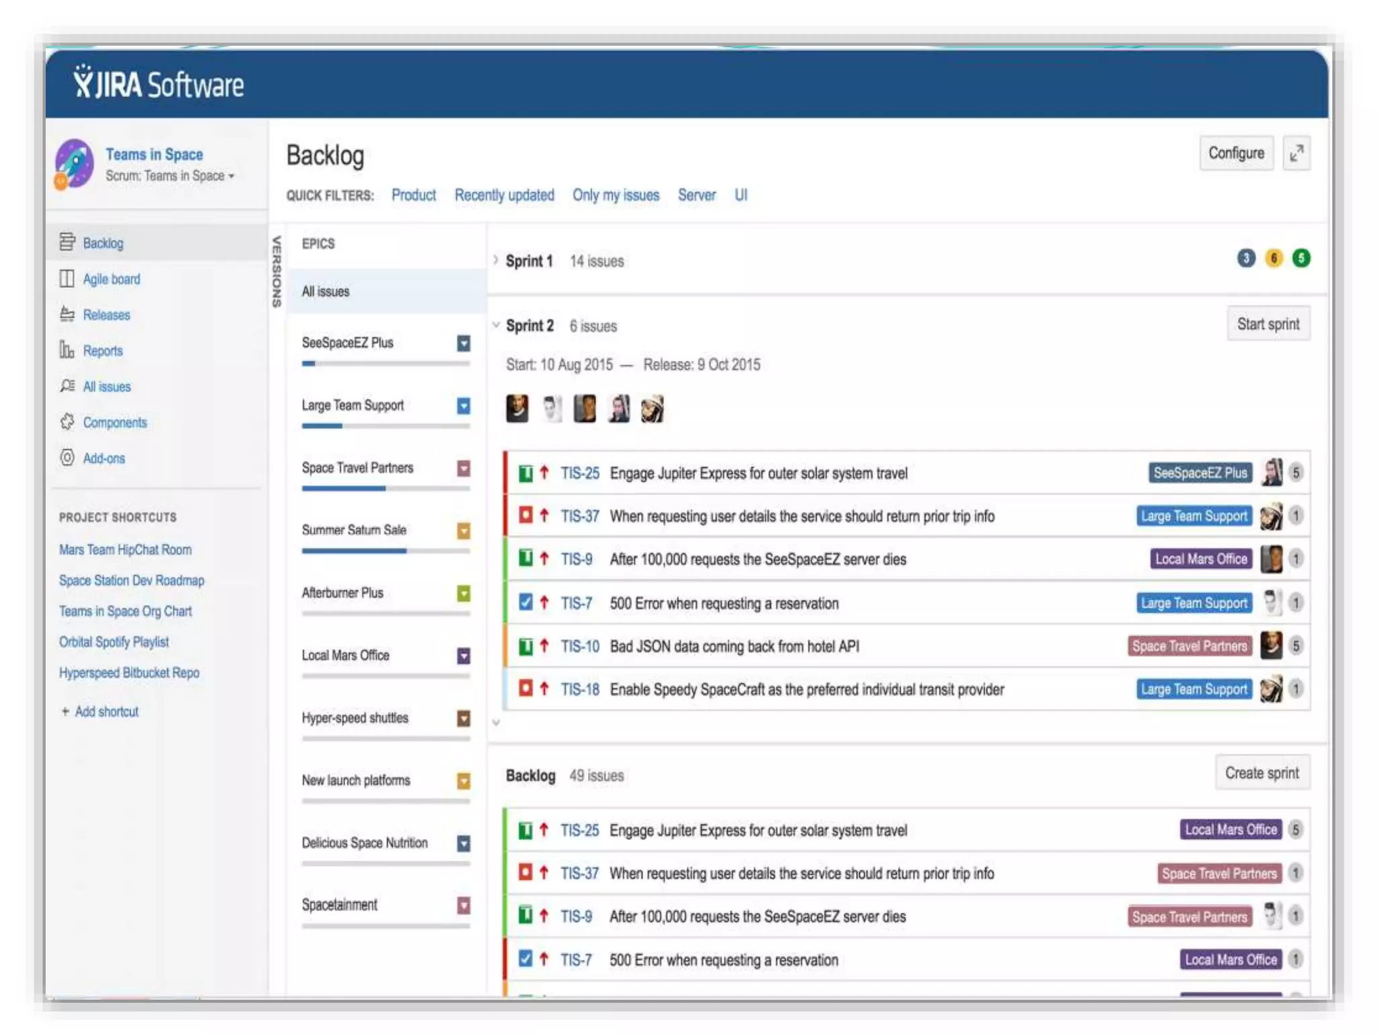Screen dimensions: 1378x1034
Task: Click the fullscreen expand icon next to Configure
Action: [x=1296, y=154]
